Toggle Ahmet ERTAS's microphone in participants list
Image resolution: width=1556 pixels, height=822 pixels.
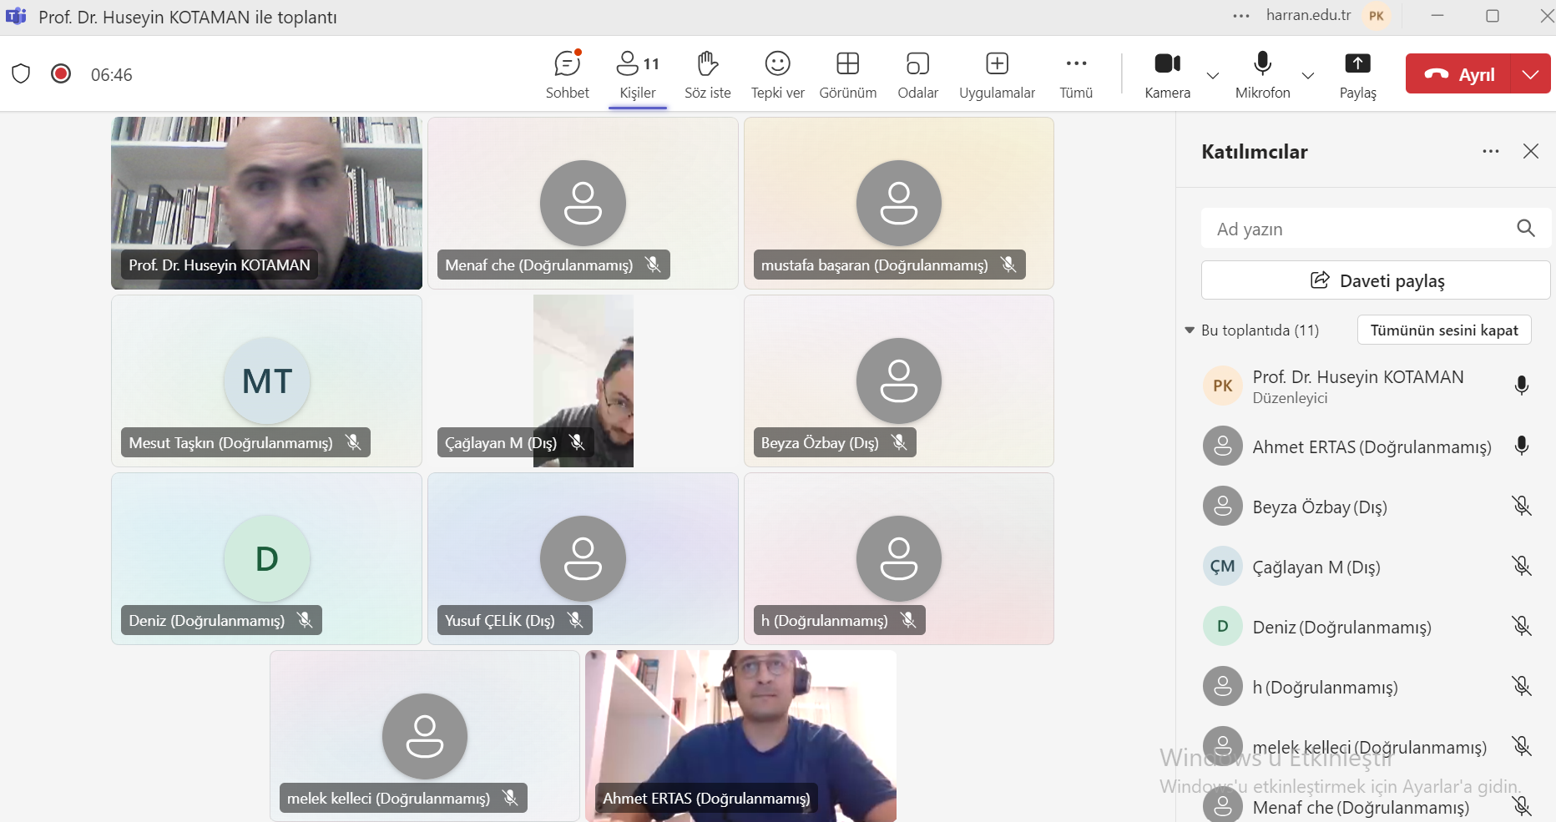click(1521, 446)
